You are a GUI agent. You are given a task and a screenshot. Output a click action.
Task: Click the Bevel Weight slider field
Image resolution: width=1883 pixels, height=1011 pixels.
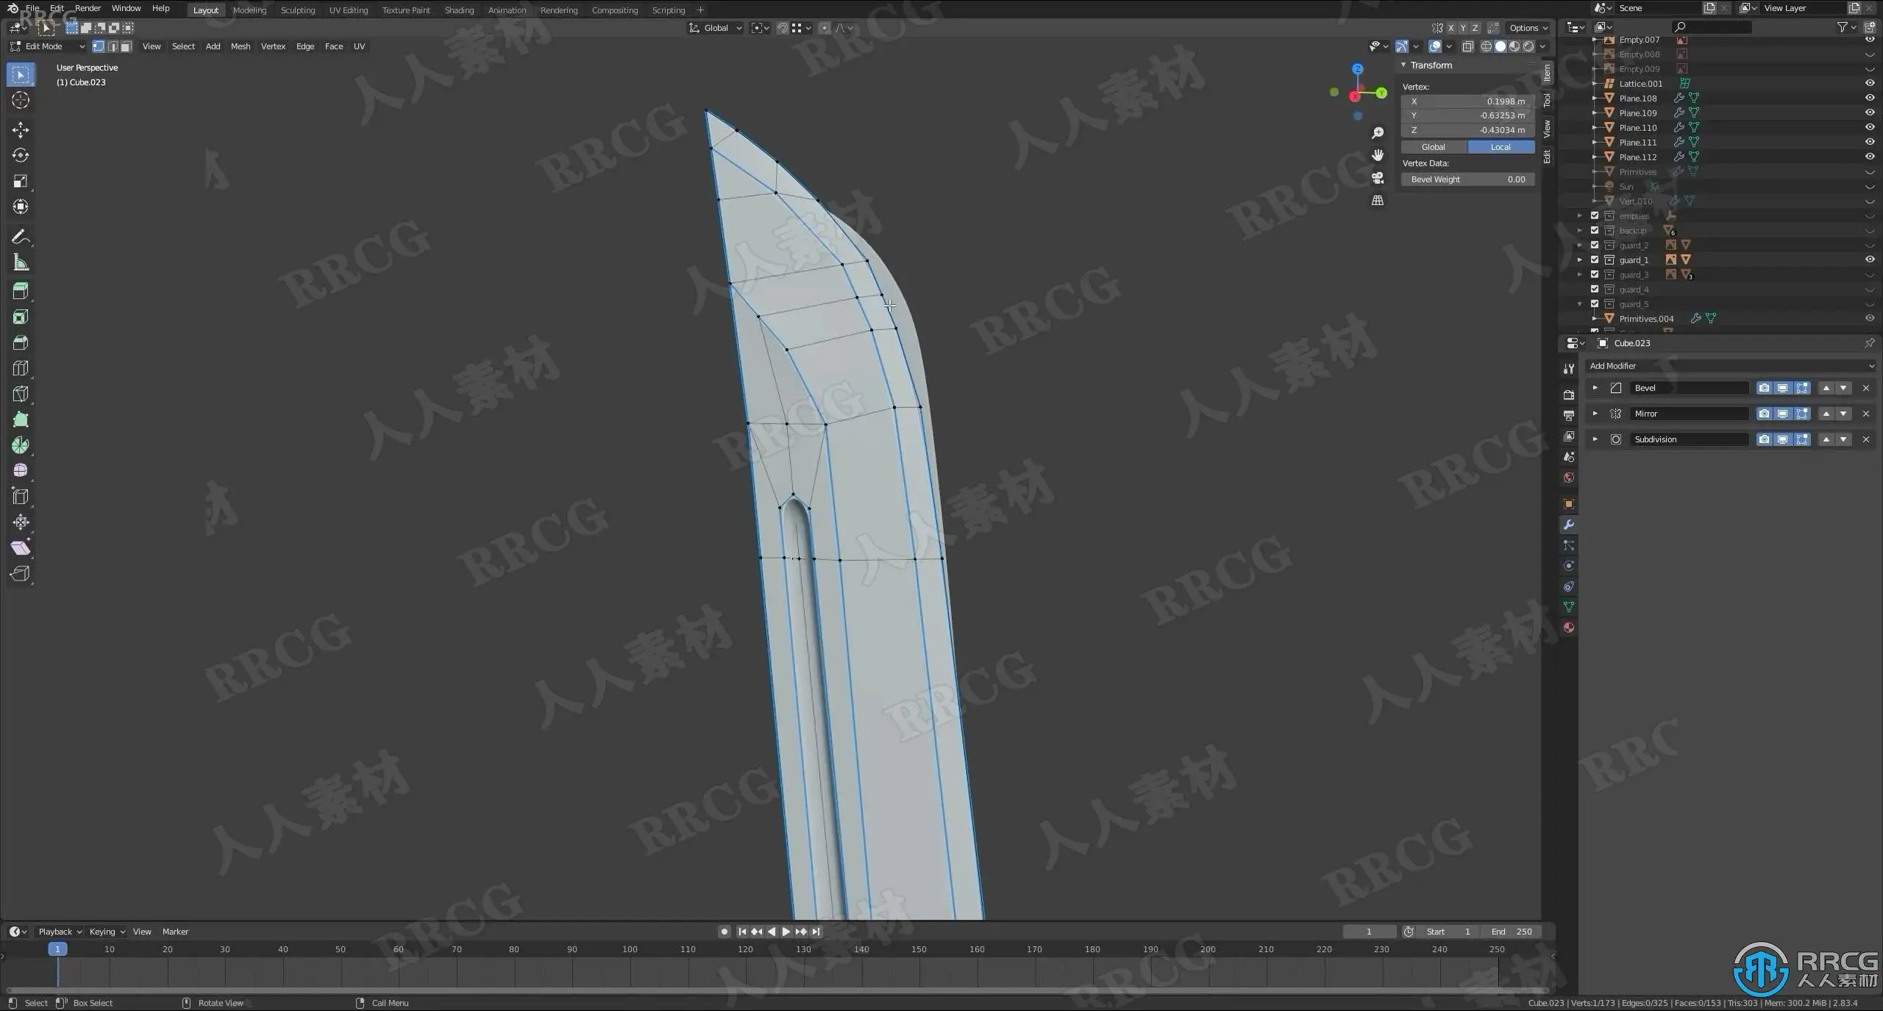1467,180
